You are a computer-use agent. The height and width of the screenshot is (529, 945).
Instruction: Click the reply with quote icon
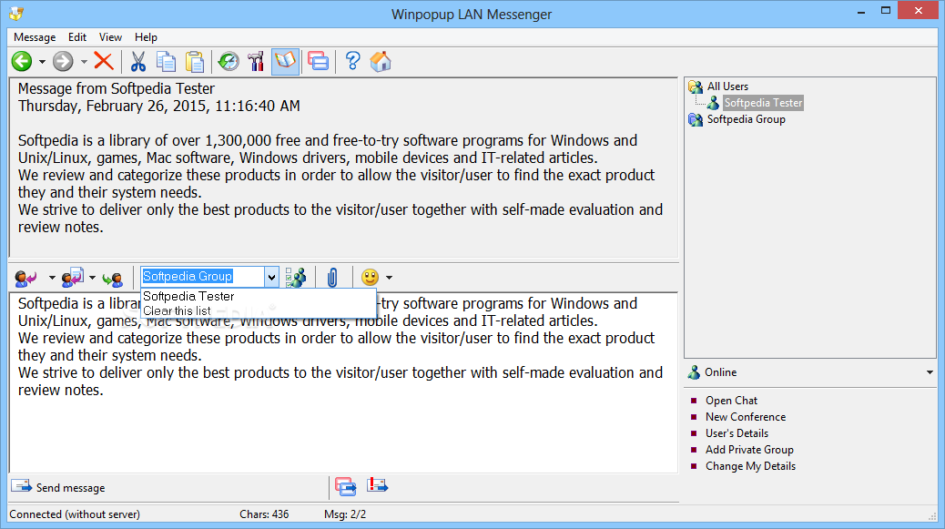click(72, 278)
